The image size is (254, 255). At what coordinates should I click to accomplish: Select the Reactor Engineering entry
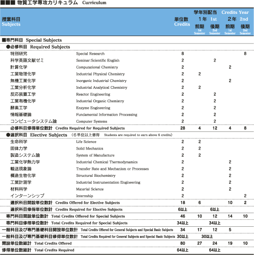[93, 94]
